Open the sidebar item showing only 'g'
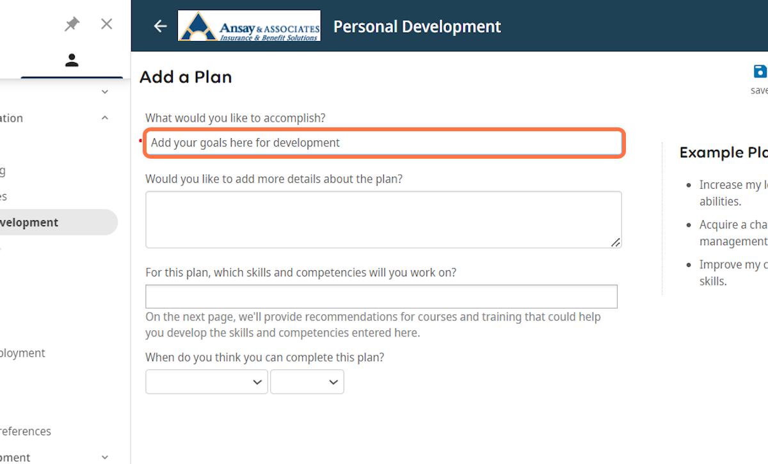This screenshot has width=768, height=464. point(3,170)
